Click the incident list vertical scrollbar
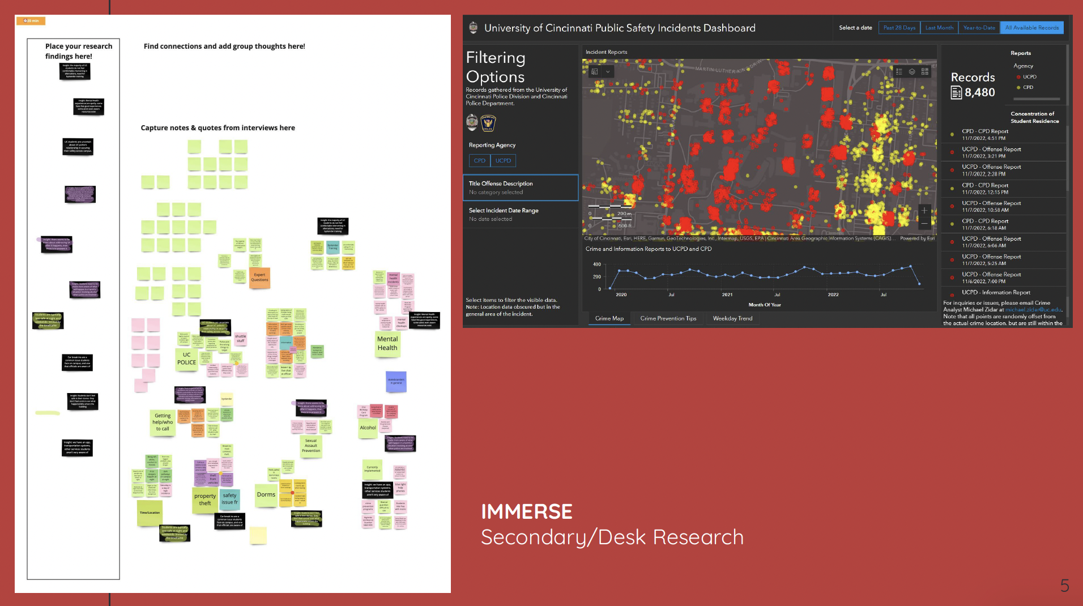This screenshot has height=606, width=1083. coord(1067,159)
